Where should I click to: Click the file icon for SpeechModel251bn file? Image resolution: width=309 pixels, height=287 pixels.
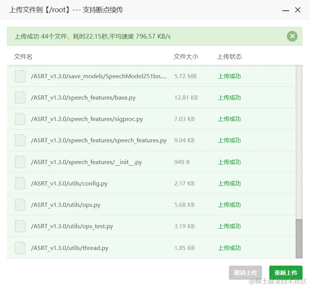pos(20,76)
